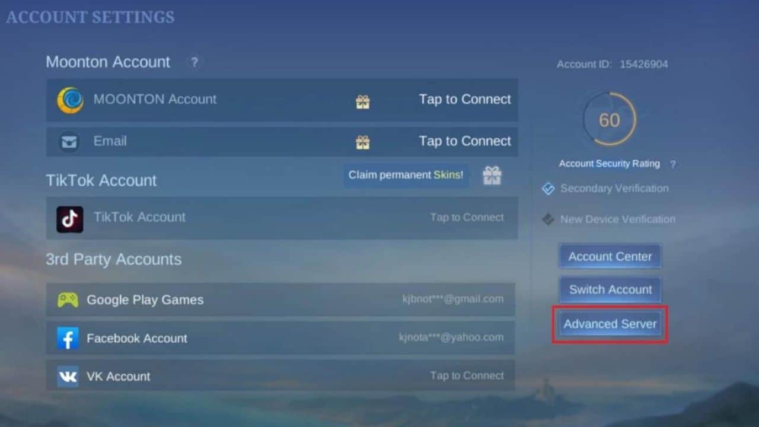The width and height of the screenshot is (759, 427).
Task: Open the Account Center button
Action: pyautogui.click(x=610, y=257)
